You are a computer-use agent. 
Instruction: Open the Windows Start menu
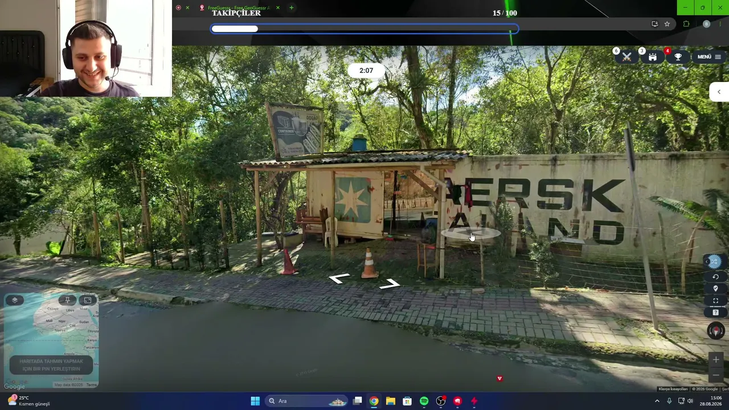click(255, 401)
